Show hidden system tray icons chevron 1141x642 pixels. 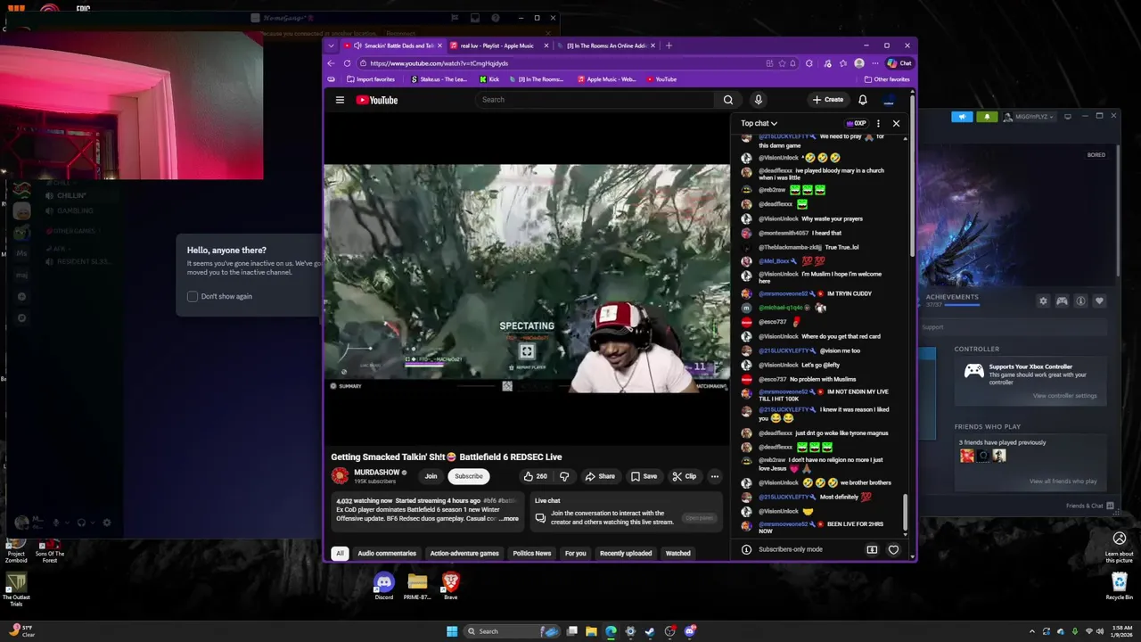(1030, 631)
